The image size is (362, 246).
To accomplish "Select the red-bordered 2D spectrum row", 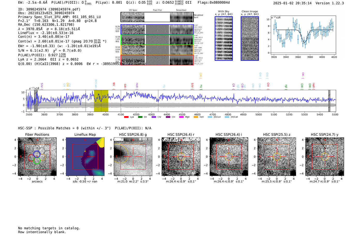I will pyautogui.click(x=157, y=60).
